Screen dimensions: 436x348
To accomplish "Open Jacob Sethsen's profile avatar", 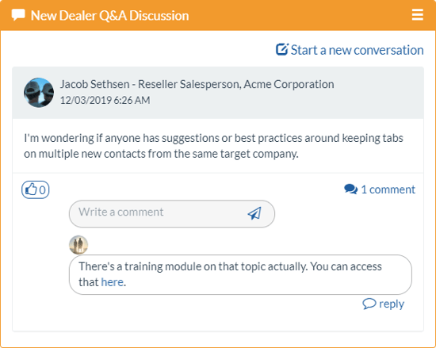I will 39,93.
